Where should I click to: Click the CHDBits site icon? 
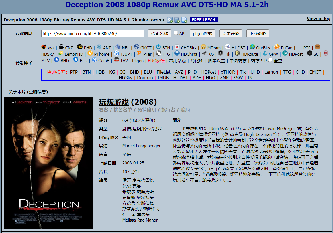177,47
